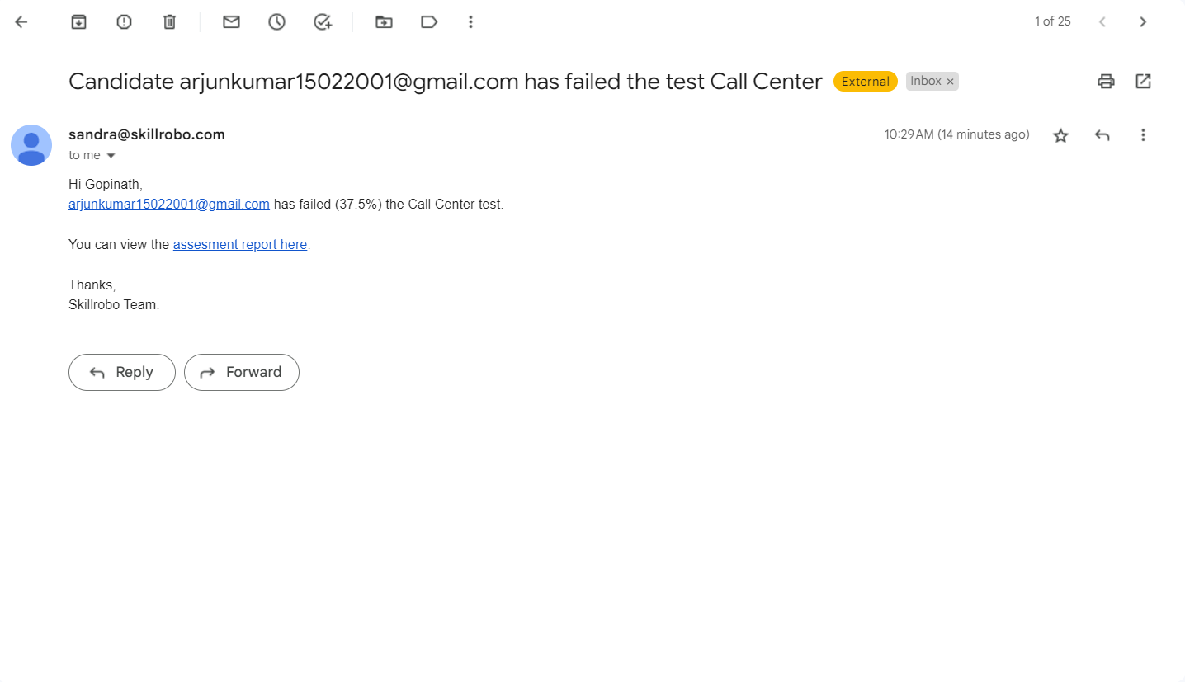The height and width of the screenshot is (682, 1185).
Task: Go back to inbox with arrow
Action: coord(21,22)
